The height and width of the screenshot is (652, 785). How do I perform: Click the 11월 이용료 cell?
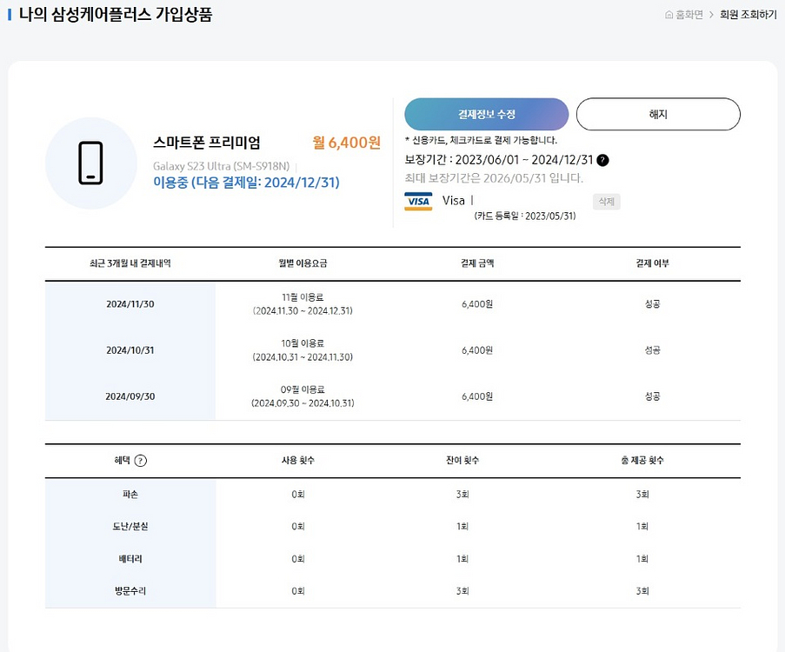[x=303, y=304]
